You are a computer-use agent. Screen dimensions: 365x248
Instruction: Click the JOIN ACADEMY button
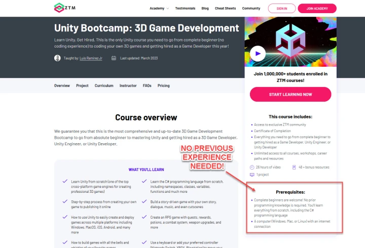coord(317,9)
